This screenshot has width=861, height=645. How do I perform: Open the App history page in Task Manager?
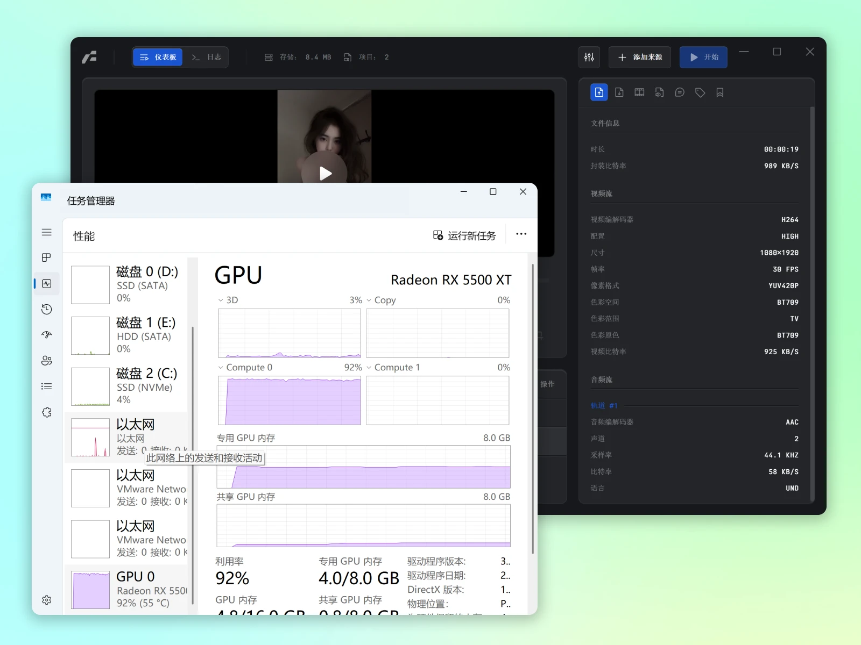[47, 309]
